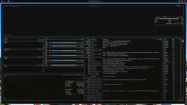The width and height of the screenshot is (187, 105).
Task: Click the small icon right of the clock
Action: tap(100, 1)
